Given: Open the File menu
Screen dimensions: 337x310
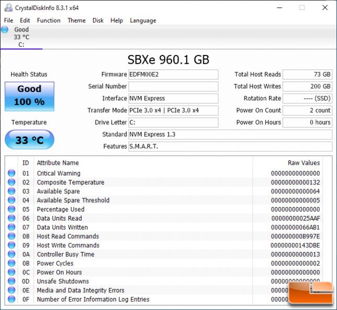Looking at the screenshot, I should click(x=8, y=20).
